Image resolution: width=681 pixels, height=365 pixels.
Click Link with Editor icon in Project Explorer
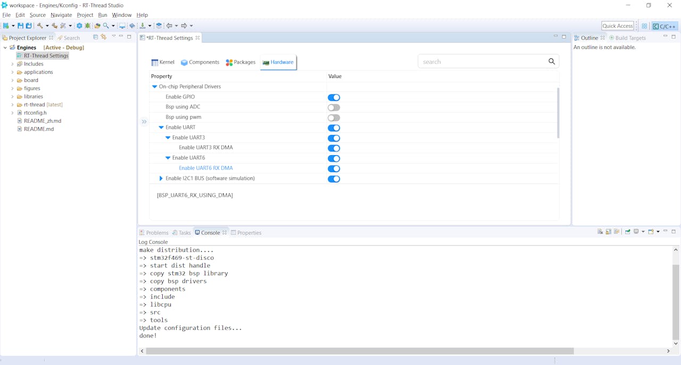[x=104, y=37]
